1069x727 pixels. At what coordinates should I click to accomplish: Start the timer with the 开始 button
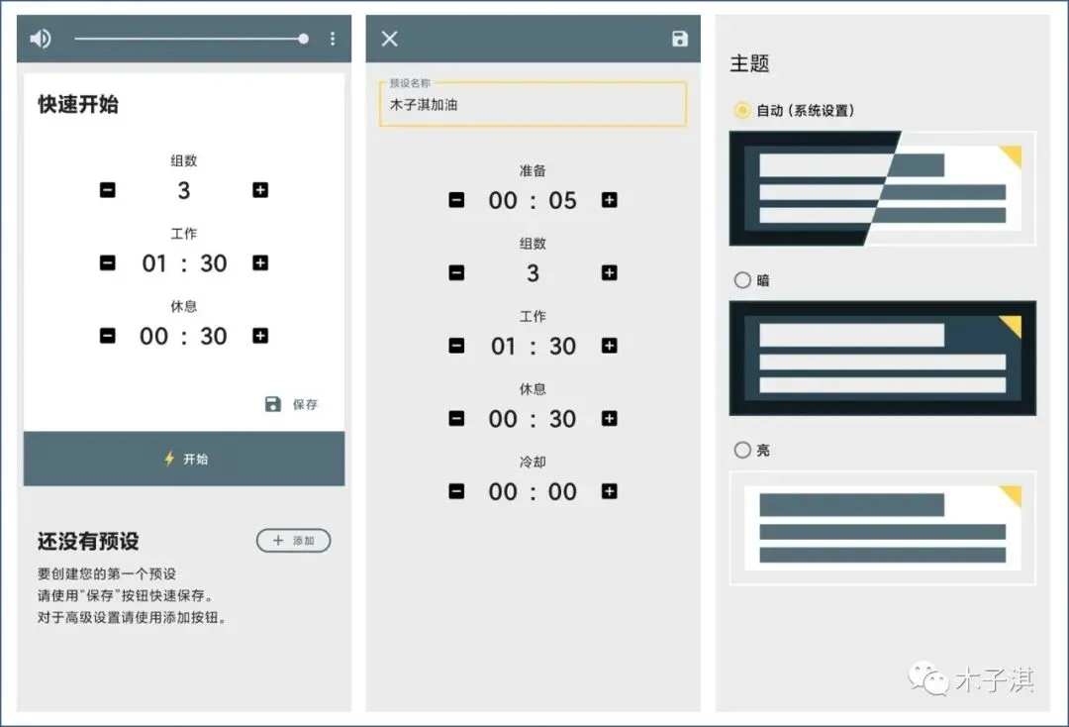(184, 459)
